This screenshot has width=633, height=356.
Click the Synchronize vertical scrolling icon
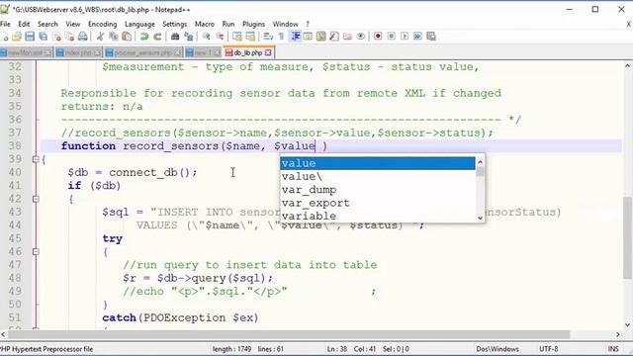(x=237, y=37)
